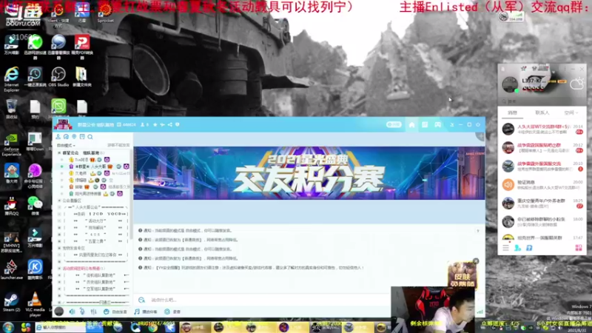Expand the 公会直播区 channel group
The width and height of the screenshot is (592, 333).
59,201
